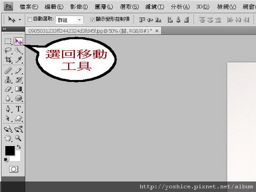Distribute top edges button
256x192 pixels.
[x=202, y=20]
